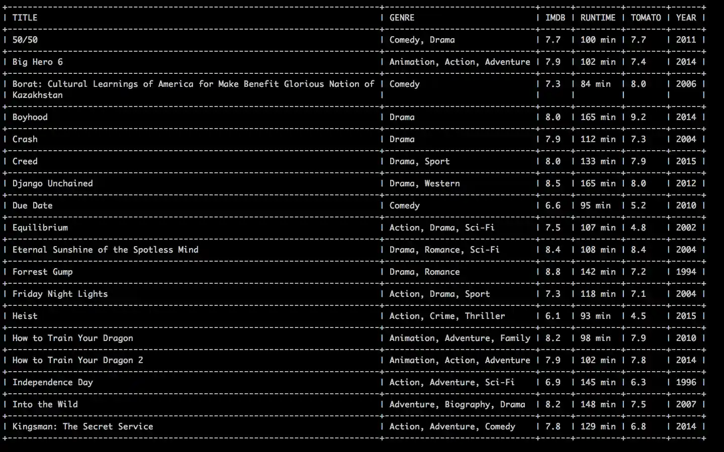724x452 pixels.
Task: Select 'Eternal Sunshine of the Spotless Mind'
Action: tap(105, 250)
